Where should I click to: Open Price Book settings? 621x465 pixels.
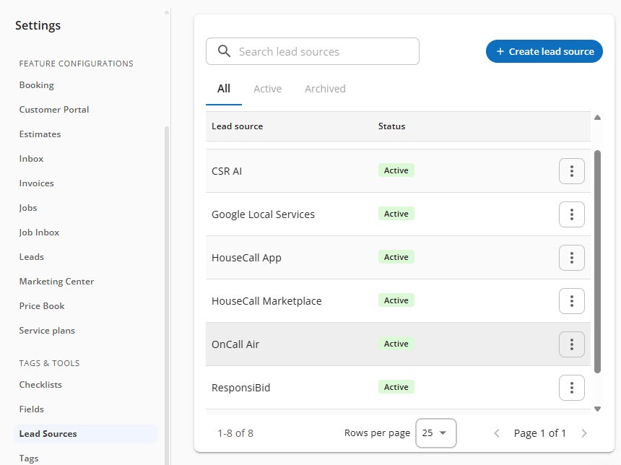coord(42,306)
